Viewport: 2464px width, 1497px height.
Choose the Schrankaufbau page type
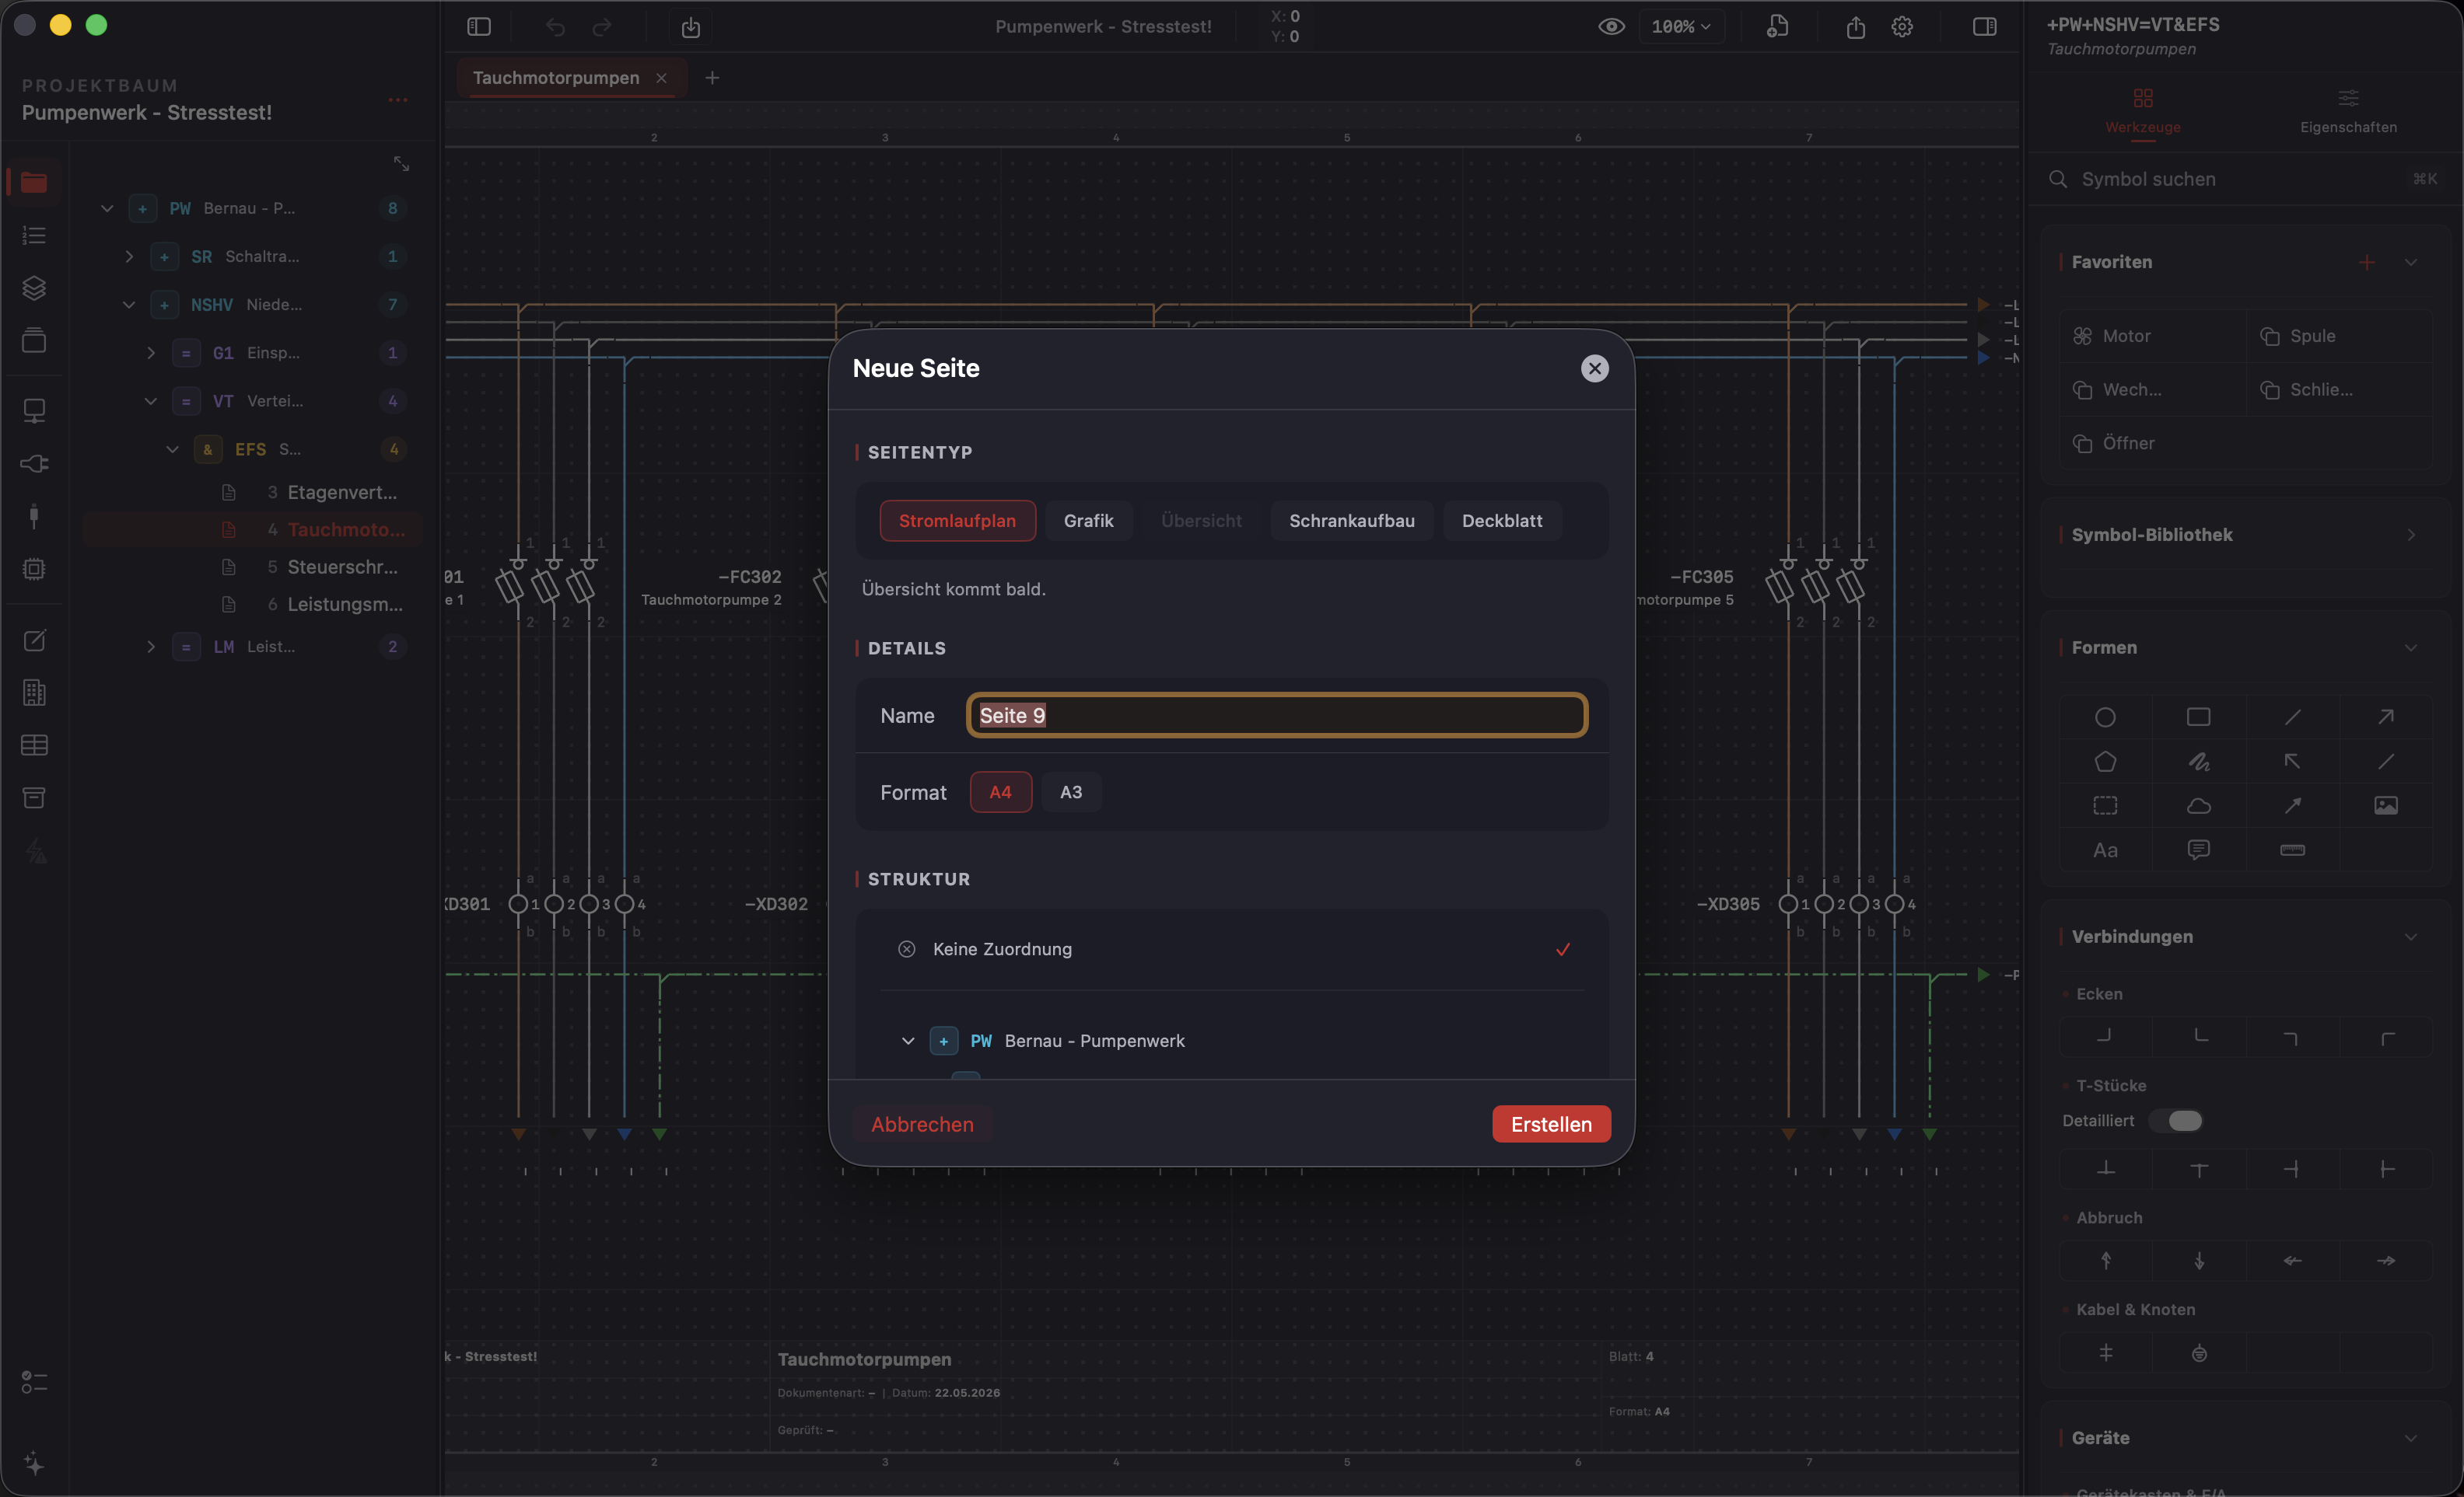pos(1351,521)
